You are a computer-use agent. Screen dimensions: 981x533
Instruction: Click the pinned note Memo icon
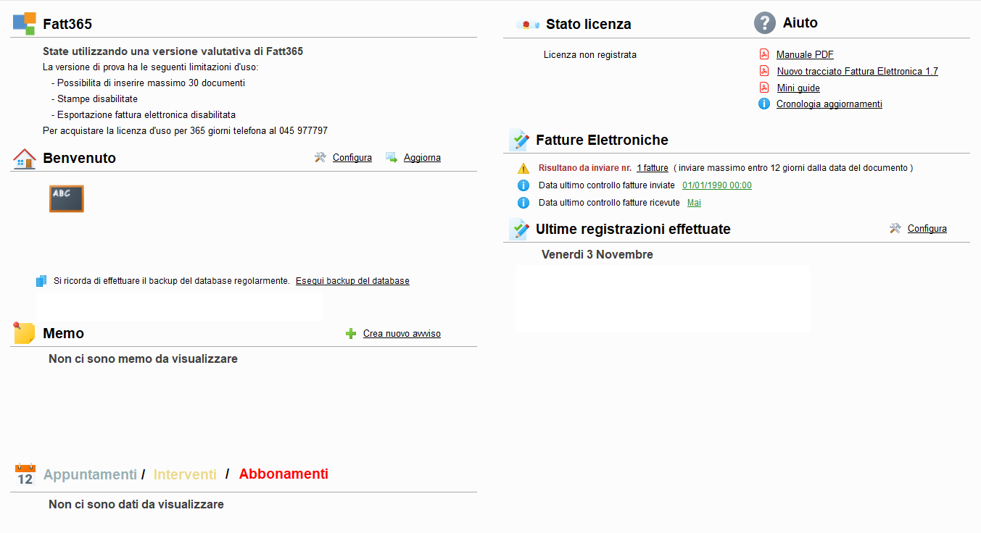tap(24, 333)
